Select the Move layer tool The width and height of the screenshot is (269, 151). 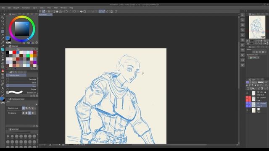pos(3,28)
